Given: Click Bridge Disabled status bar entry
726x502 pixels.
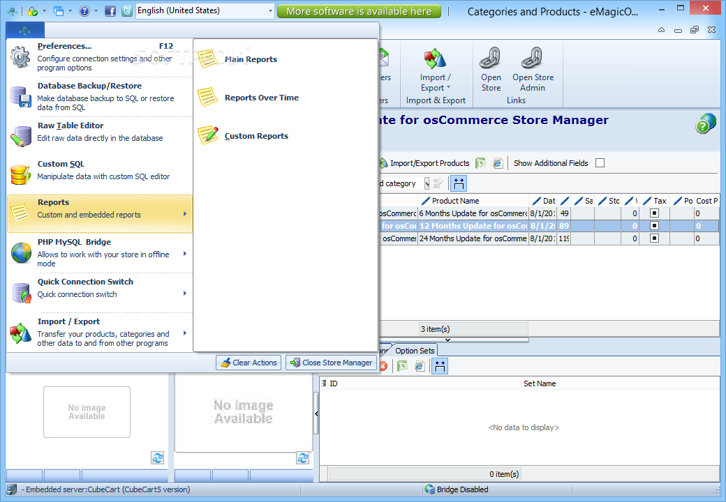Looking at the screenshot, I should click(457, 489).
